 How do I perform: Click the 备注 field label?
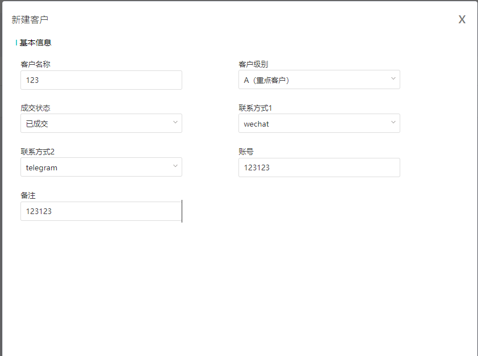point(28,195)
